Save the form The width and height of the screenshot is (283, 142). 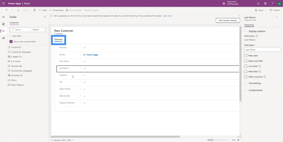click(259, 10)
